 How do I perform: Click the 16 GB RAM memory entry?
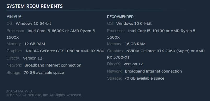pyautogui.click(x=135, y=44)
